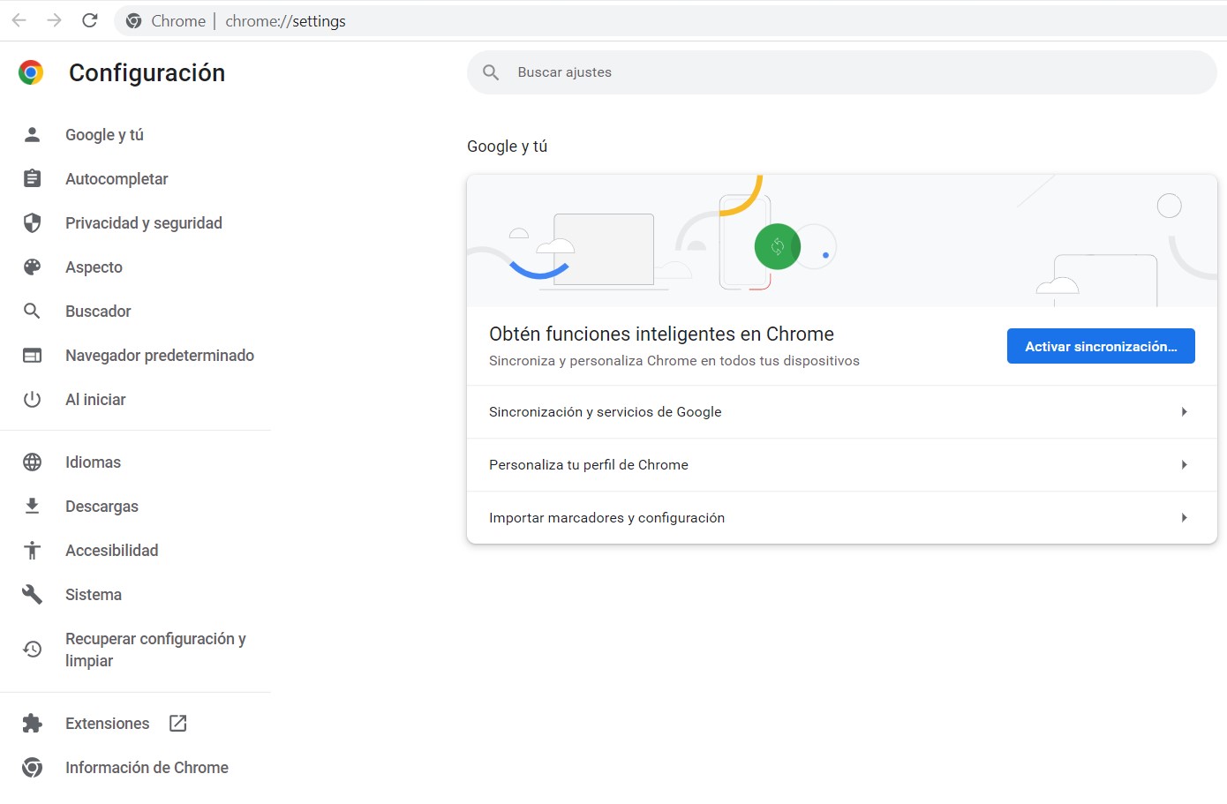Click the palette icon for Aspecto
Screen dimensions: 1227x804
pos(33,267)
